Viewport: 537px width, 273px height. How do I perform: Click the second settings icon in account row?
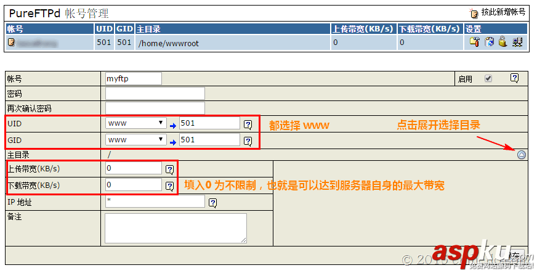point(490,42)
